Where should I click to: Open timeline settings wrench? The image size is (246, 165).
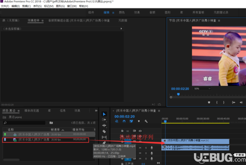click(x=146, y=121)
